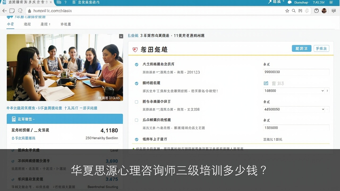Close the active browser tab

point(51,2)
